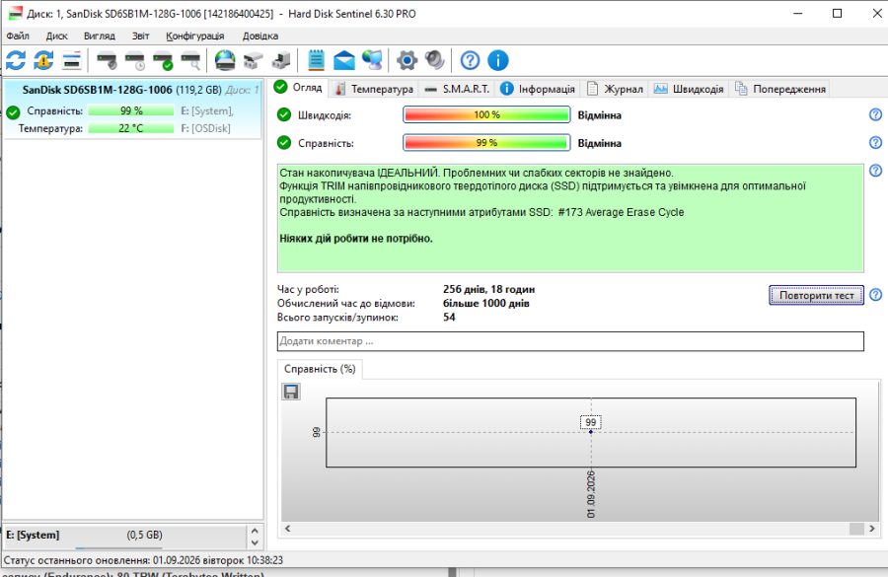888x577 pixels.
Task: Click help icon next to Повторити тест
Action: [875, 295]
